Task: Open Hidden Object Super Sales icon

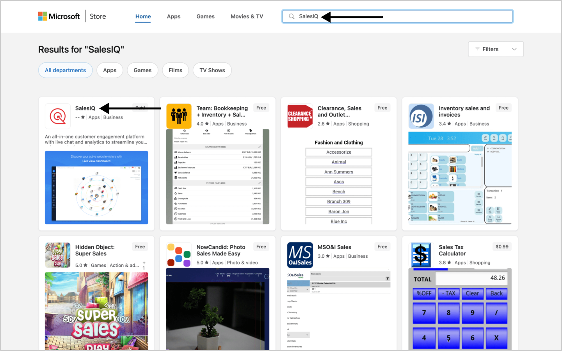Action: [x=58, y=255]
